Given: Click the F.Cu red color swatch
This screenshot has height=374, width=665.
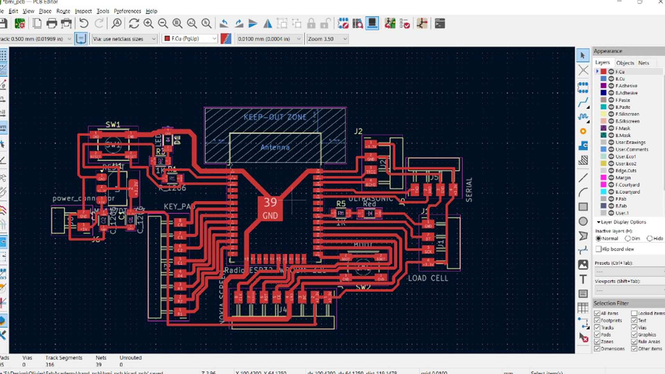Looking at the screenshot, I should coord(603,72).
